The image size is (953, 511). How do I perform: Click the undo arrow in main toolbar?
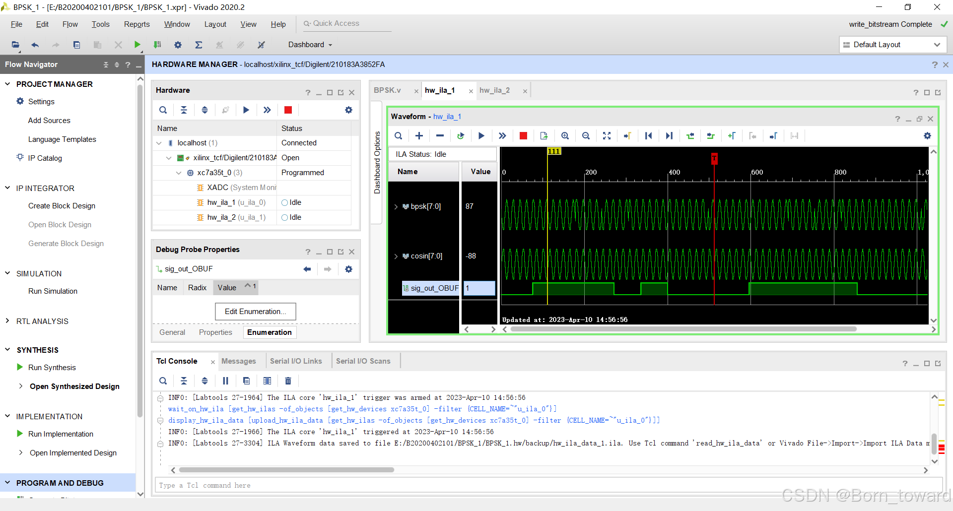pyautogui.click(x=35, y=45)
